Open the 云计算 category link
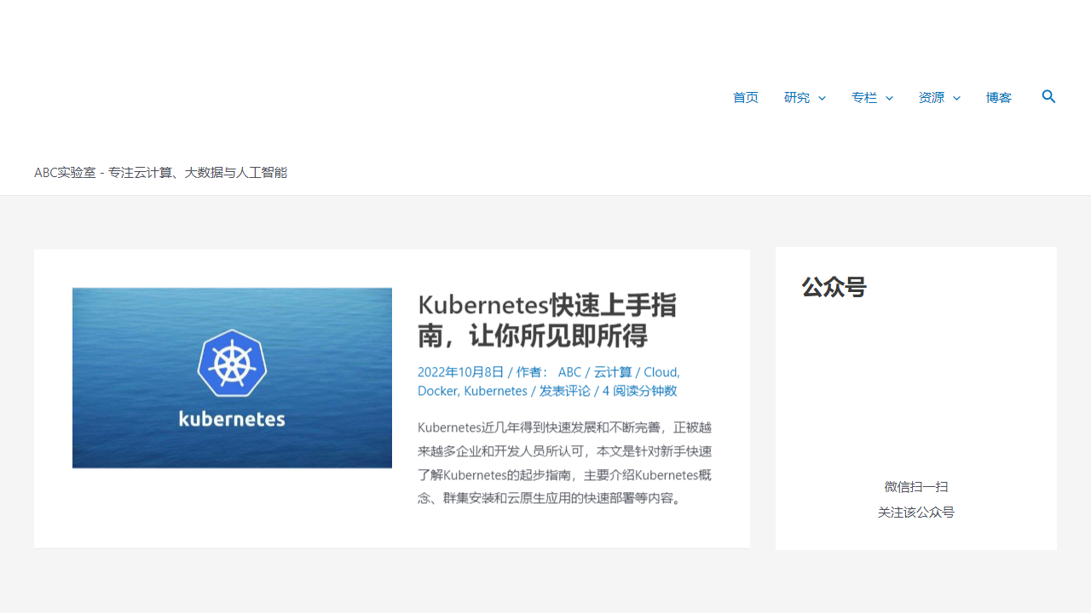 pyautogui.click(x=613, y=372)
